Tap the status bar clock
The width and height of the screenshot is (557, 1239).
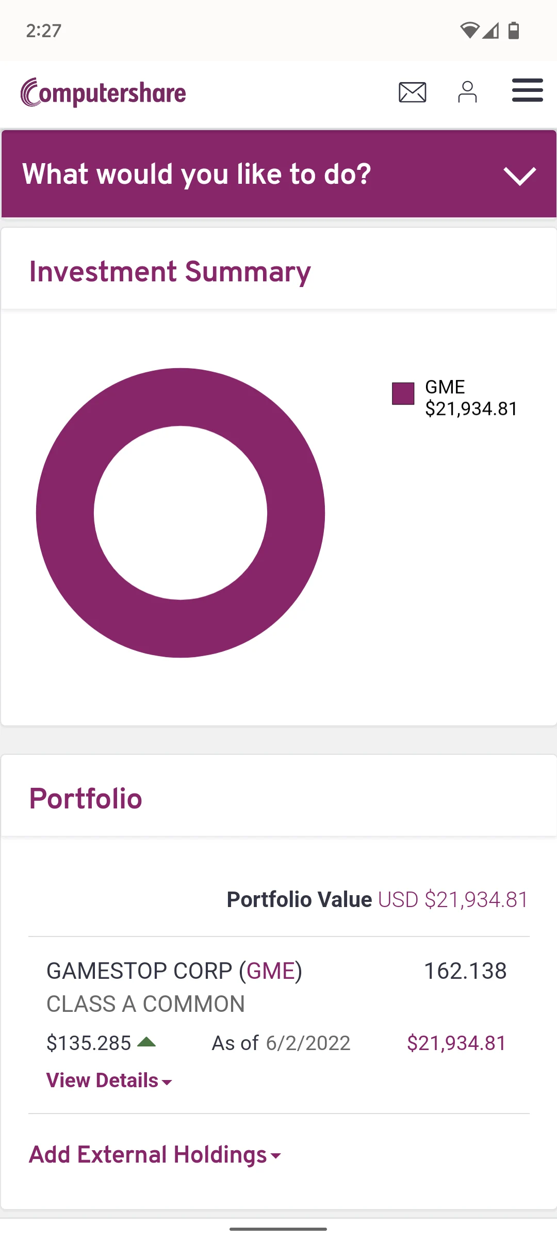pyautogui.click(x=44, y=31)
